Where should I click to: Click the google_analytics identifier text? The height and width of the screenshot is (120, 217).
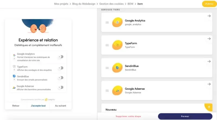pyautogui.click(x=133, y=24)
